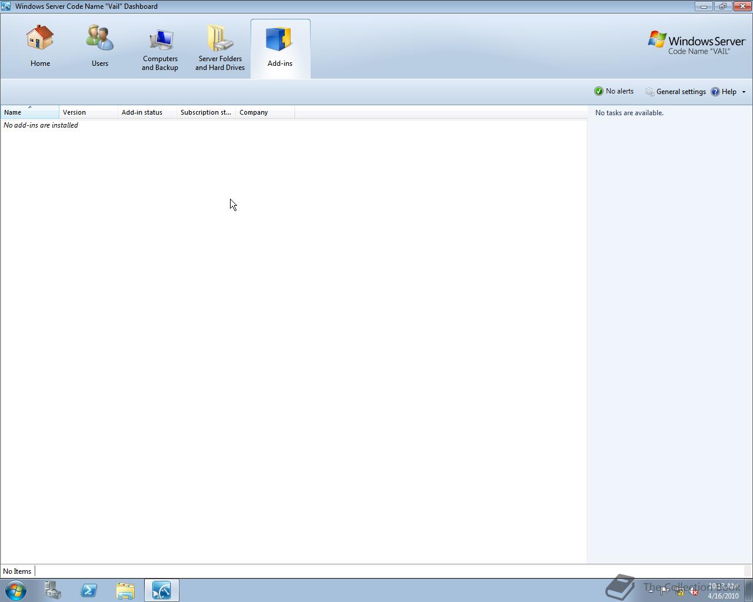Open the Home tab
This screenshot has width=753, height=602.
pyautogui.click(x=40, y=48)
